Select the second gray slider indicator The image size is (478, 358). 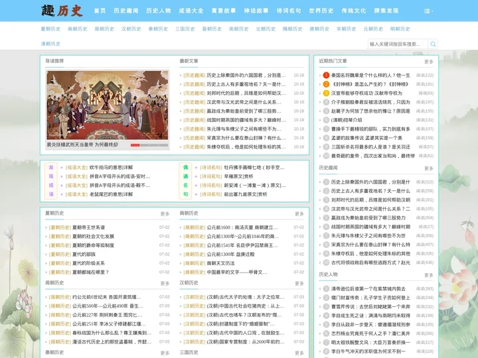point(145,145)
